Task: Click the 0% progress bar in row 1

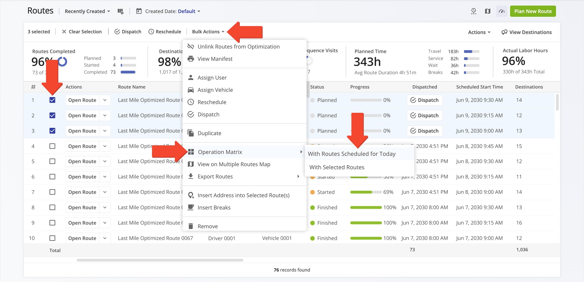Action: pos(366,100)
